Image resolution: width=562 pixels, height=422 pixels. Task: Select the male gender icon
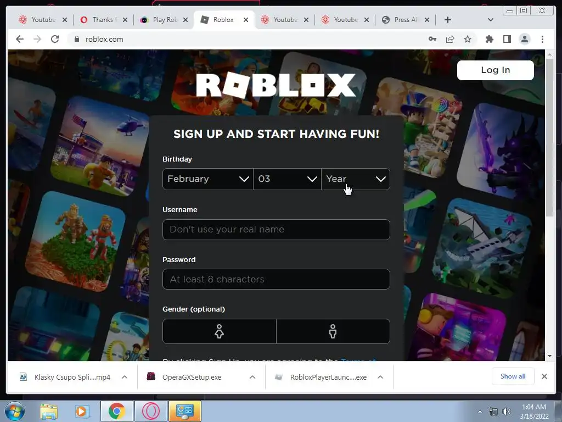coord(333,331)
